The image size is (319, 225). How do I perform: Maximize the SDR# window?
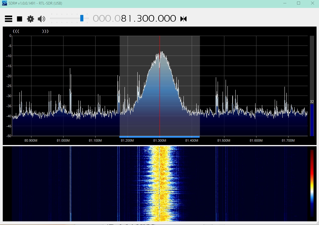(299, 3)
